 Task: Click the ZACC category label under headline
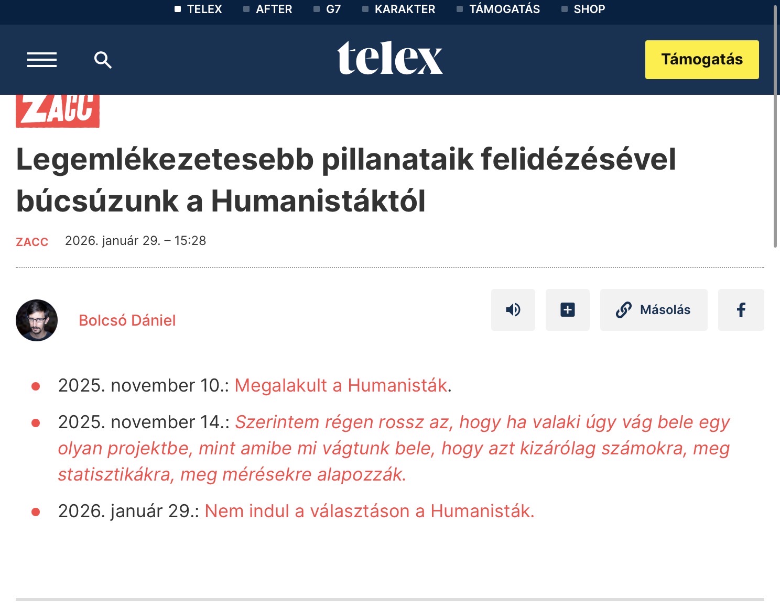[x=32, y=242]
